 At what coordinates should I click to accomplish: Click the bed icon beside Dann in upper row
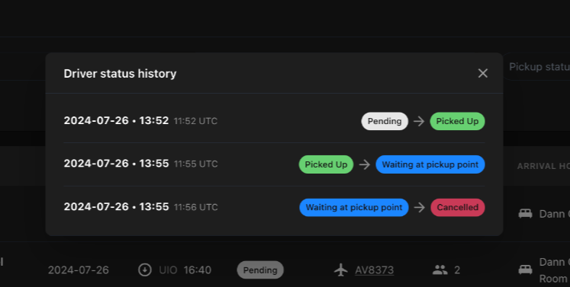click(x=525, y=214)
